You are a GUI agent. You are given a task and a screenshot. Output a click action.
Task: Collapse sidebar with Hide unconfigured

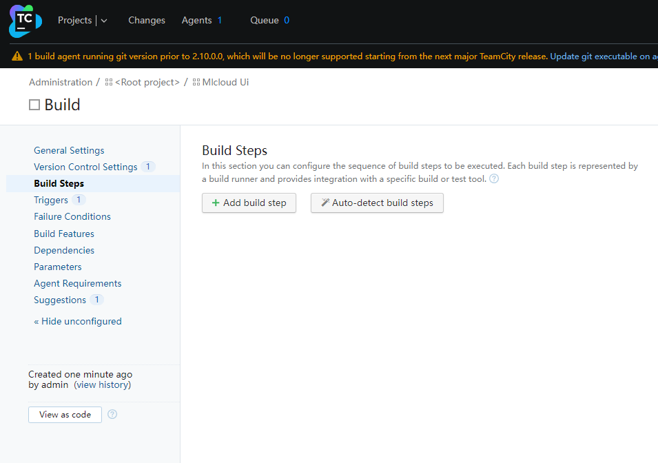point(78,322)
